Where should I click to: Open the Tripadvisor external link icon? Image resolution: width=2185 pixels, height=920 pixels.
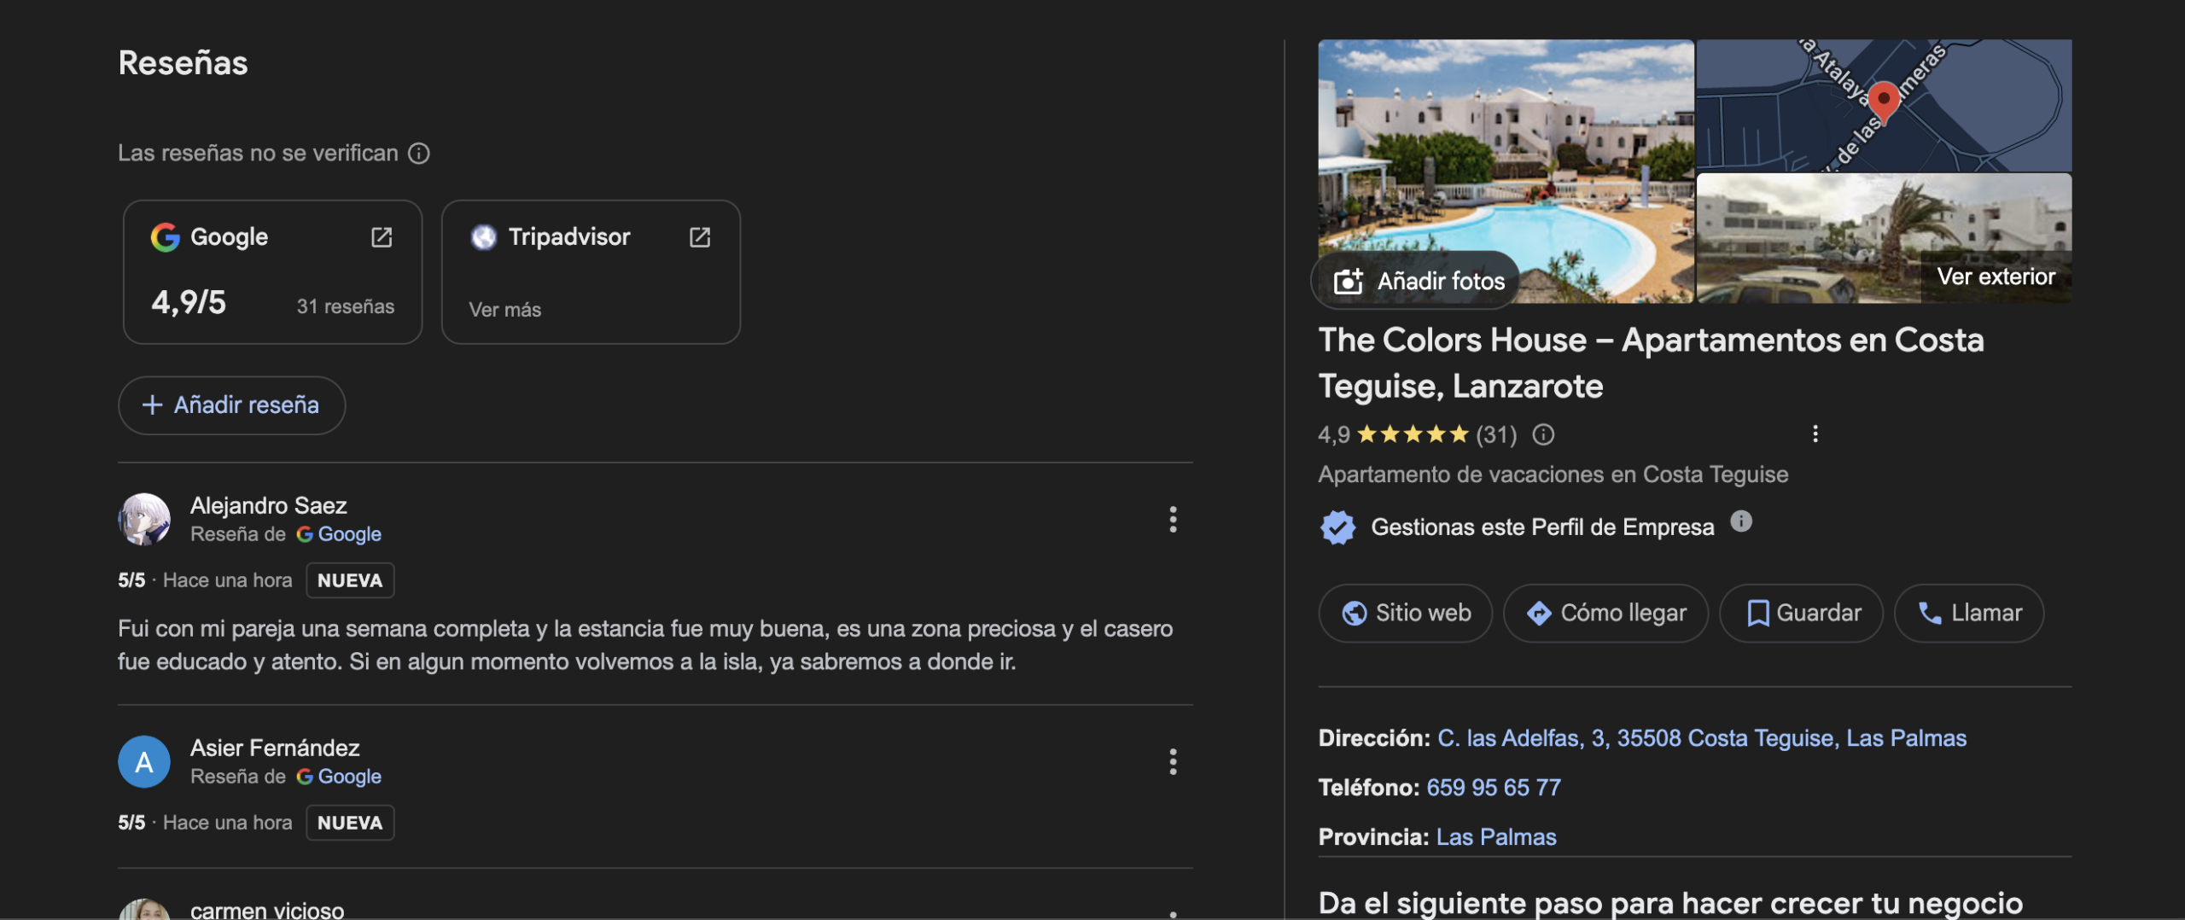(700, 237)
